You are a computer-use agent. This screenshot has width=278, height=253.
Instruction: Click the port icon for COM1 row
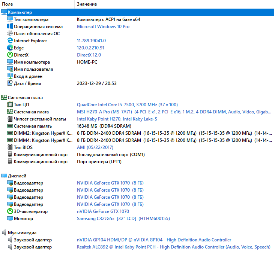(10, 155)
